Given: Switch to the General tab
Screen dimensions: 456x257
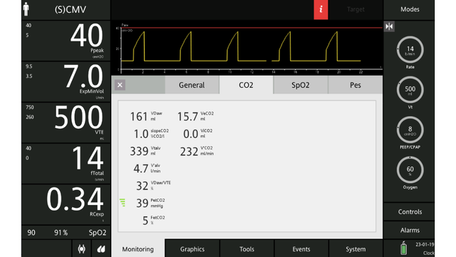Looking at the screenshot, I should point(192,85).
